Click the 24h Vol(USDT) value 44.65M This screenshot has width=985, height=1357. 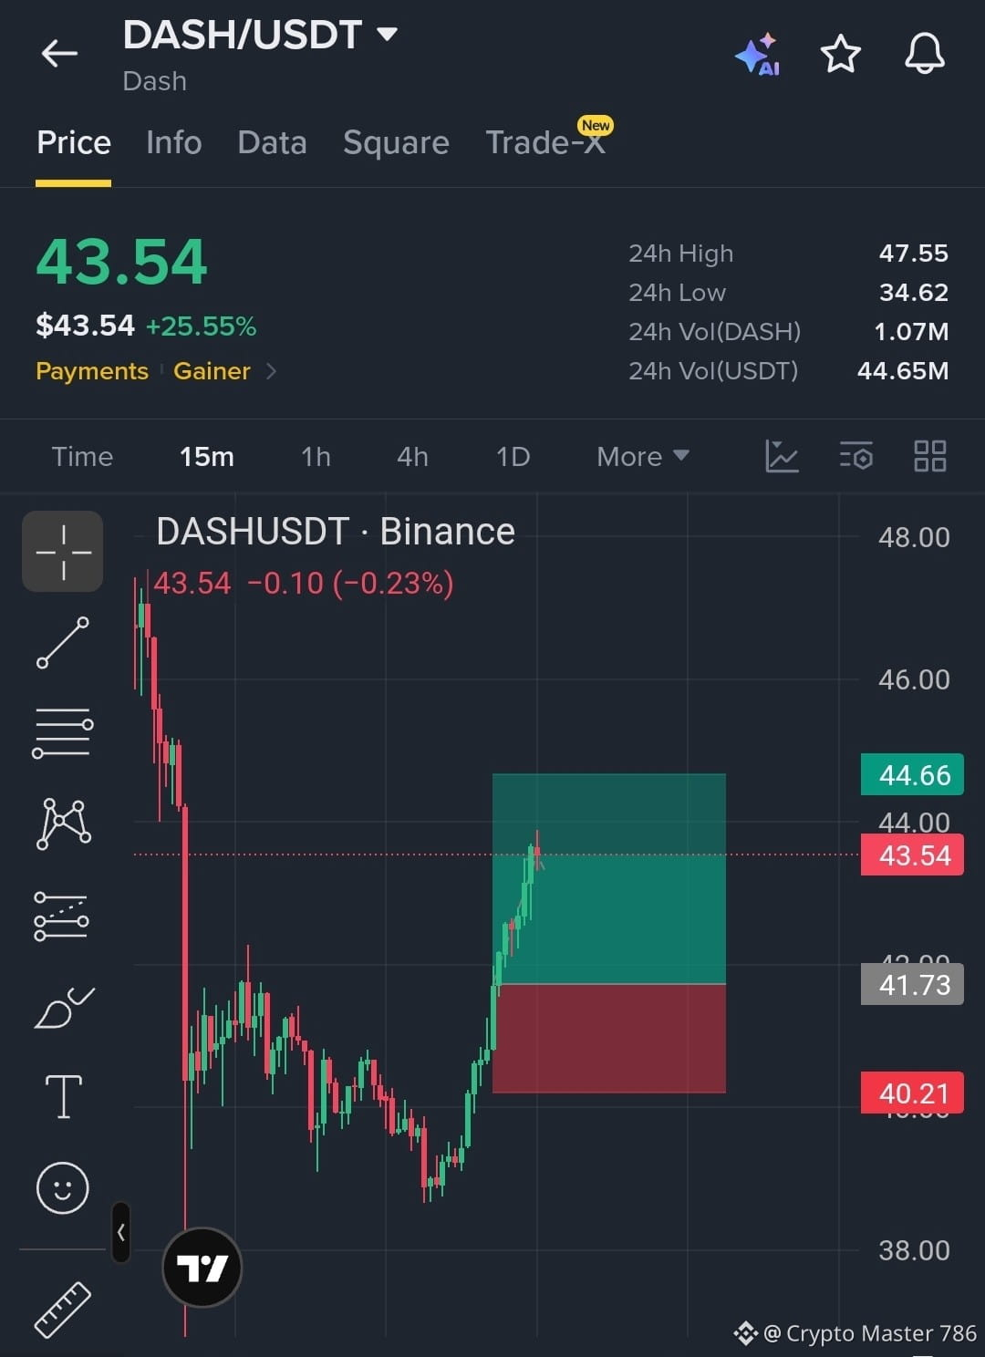(903, 371)
